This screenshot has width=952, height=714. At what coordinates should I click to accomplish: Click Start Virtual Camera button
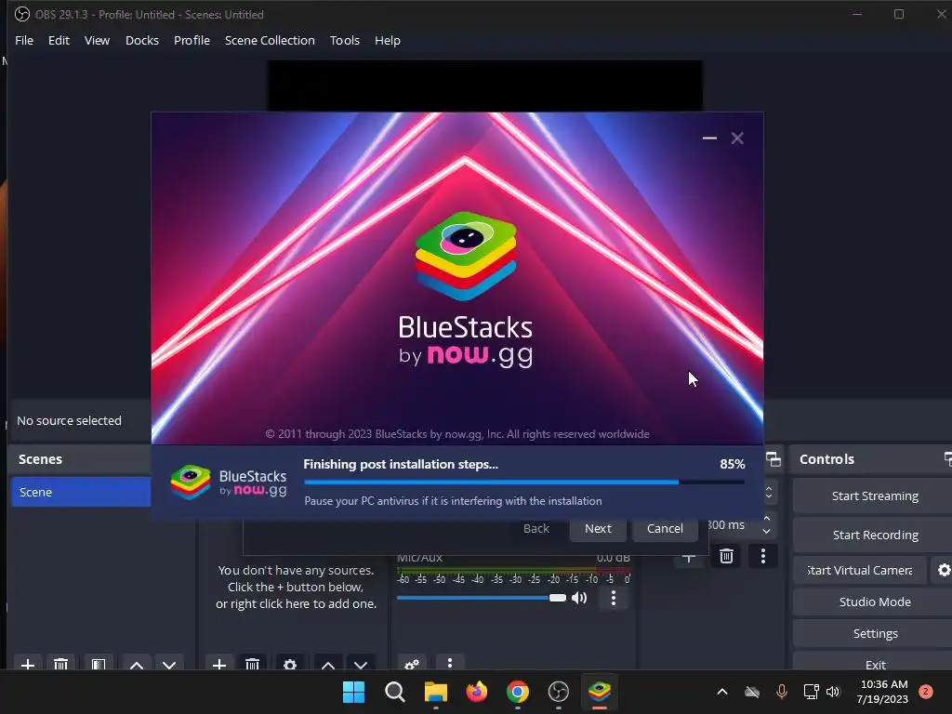coord(860,570)
